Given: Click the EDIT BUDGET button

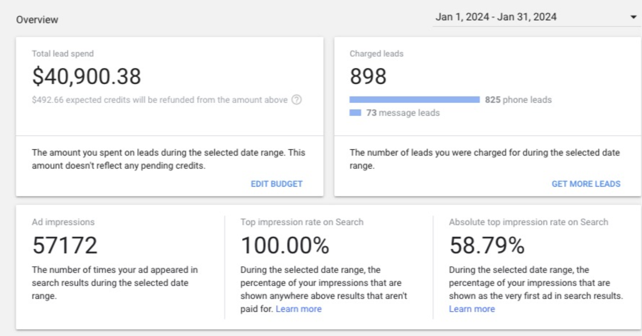Looking at the screenshot, I should tap(277, 184).
